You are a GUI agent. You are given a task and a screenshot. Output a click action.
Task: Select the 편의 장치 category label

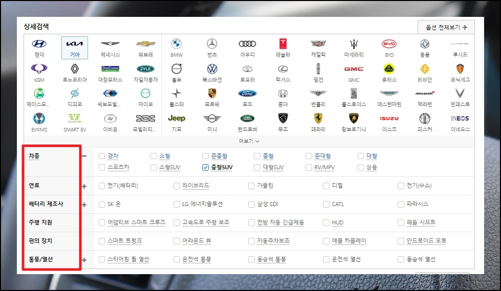(x=40, y=241)
